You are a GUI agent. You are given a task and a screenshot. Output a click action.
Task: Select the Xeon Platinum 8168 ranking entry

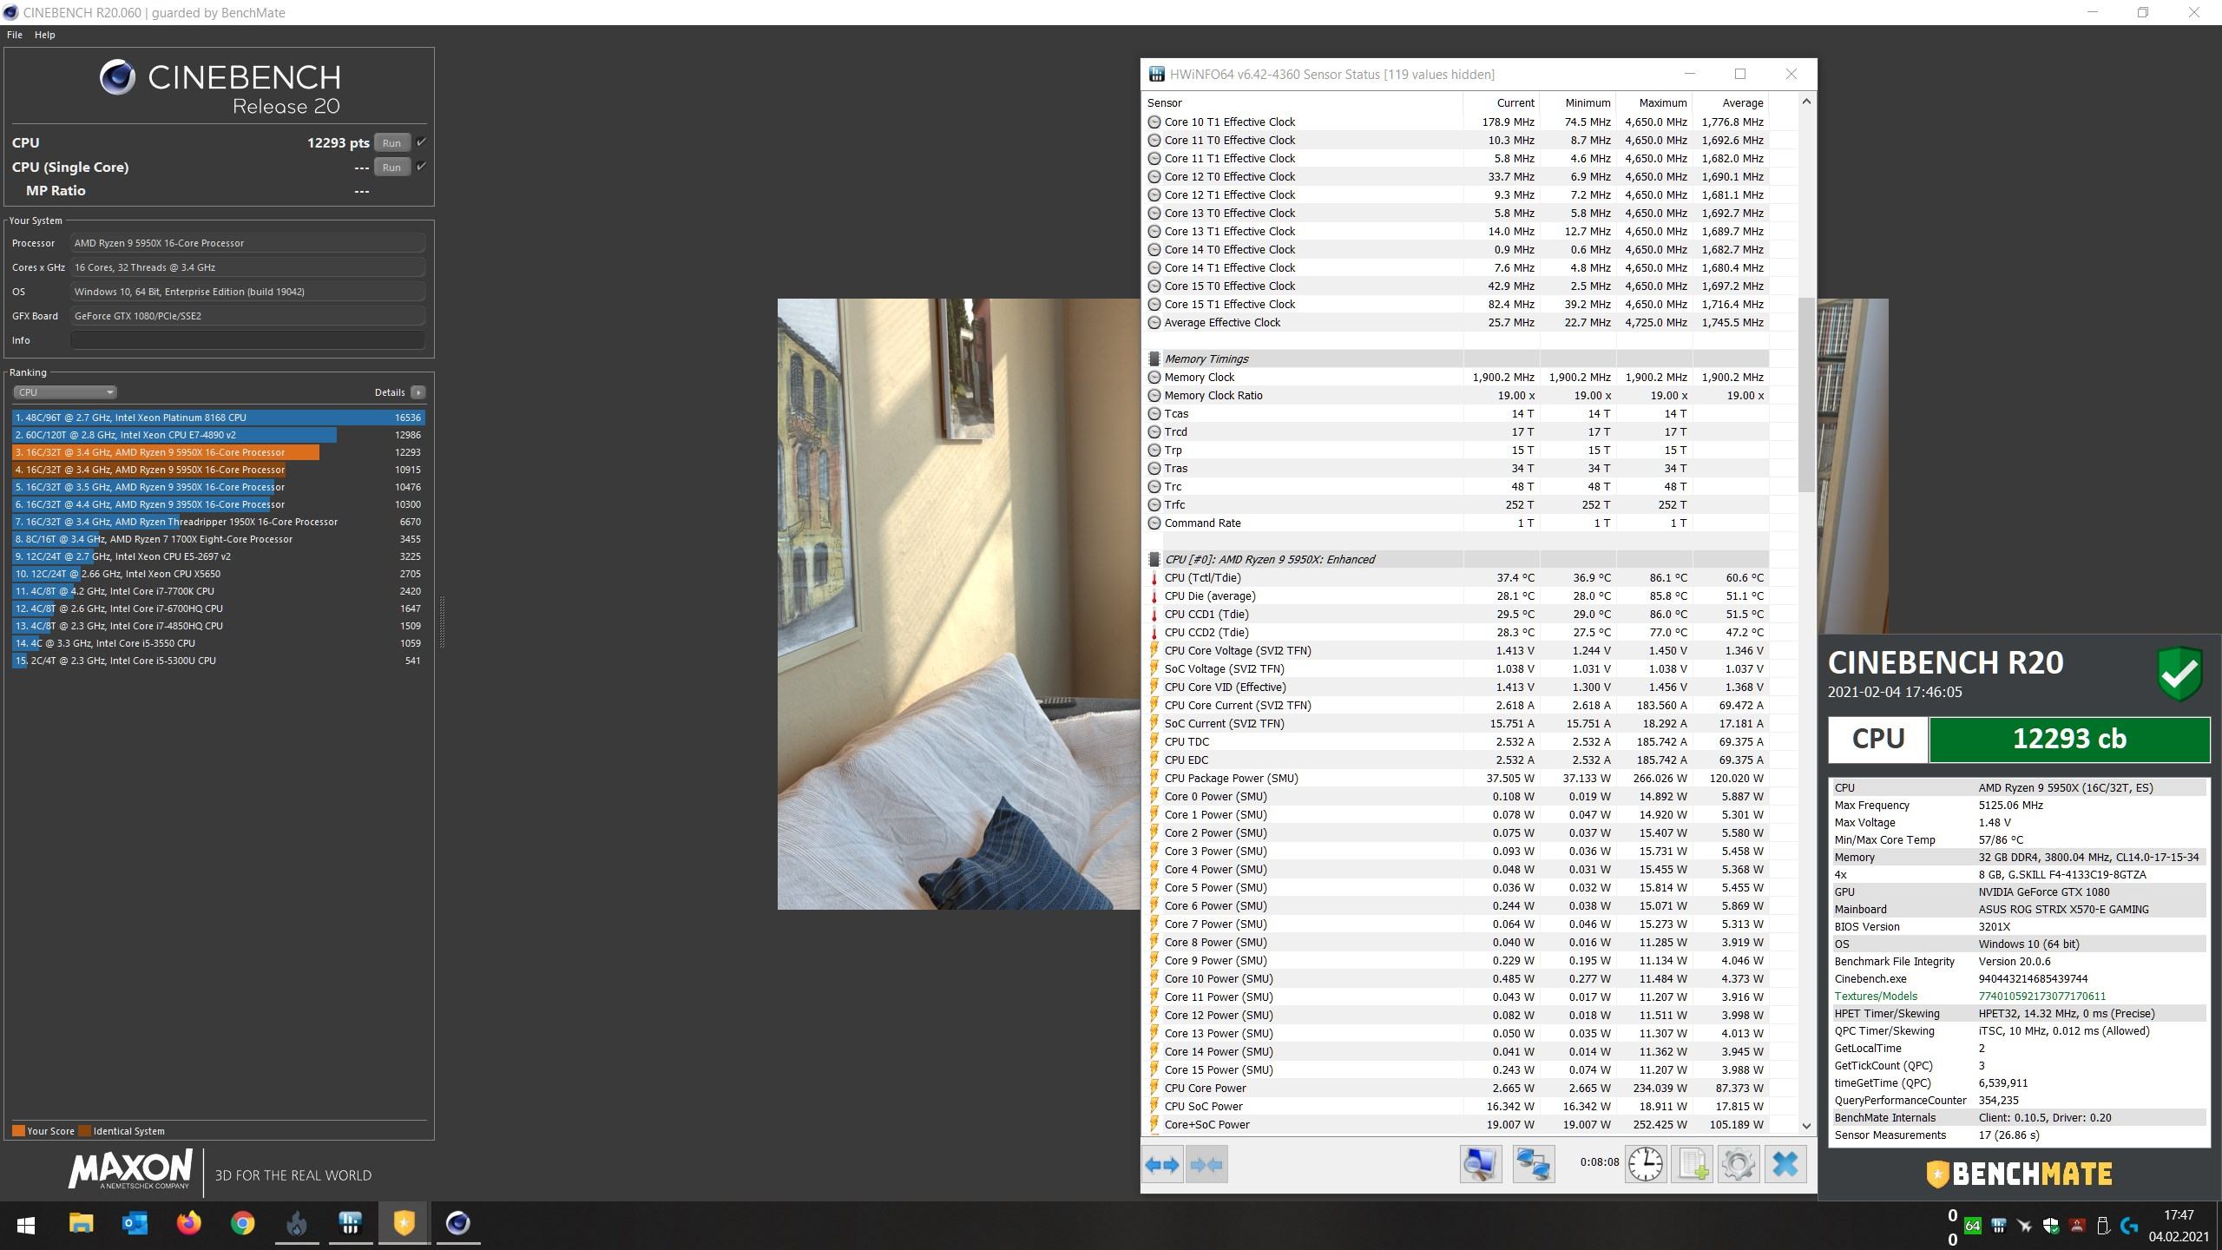(217, 418)
